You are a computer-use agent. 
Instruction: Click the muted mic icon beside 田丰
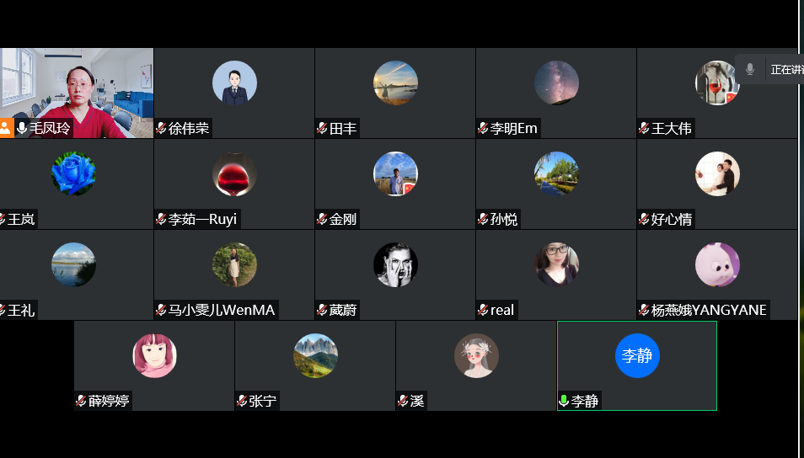322,129
